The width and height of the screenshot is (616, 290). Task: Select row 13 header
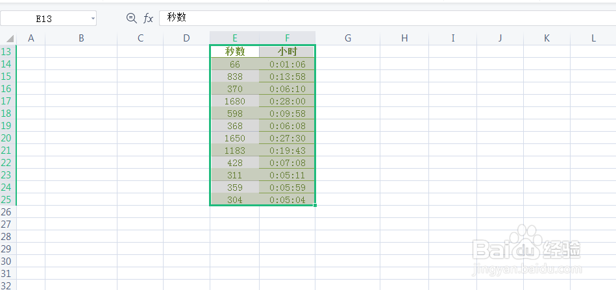[8, 52]
